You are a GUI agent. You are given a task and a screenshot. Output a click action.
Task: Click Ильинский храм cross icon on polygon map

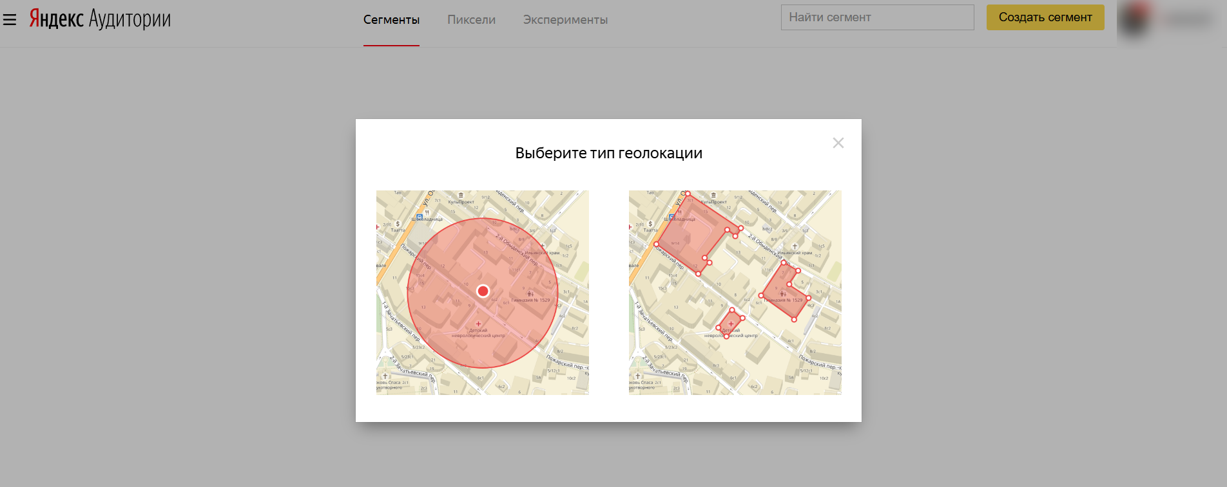point(795,246)
